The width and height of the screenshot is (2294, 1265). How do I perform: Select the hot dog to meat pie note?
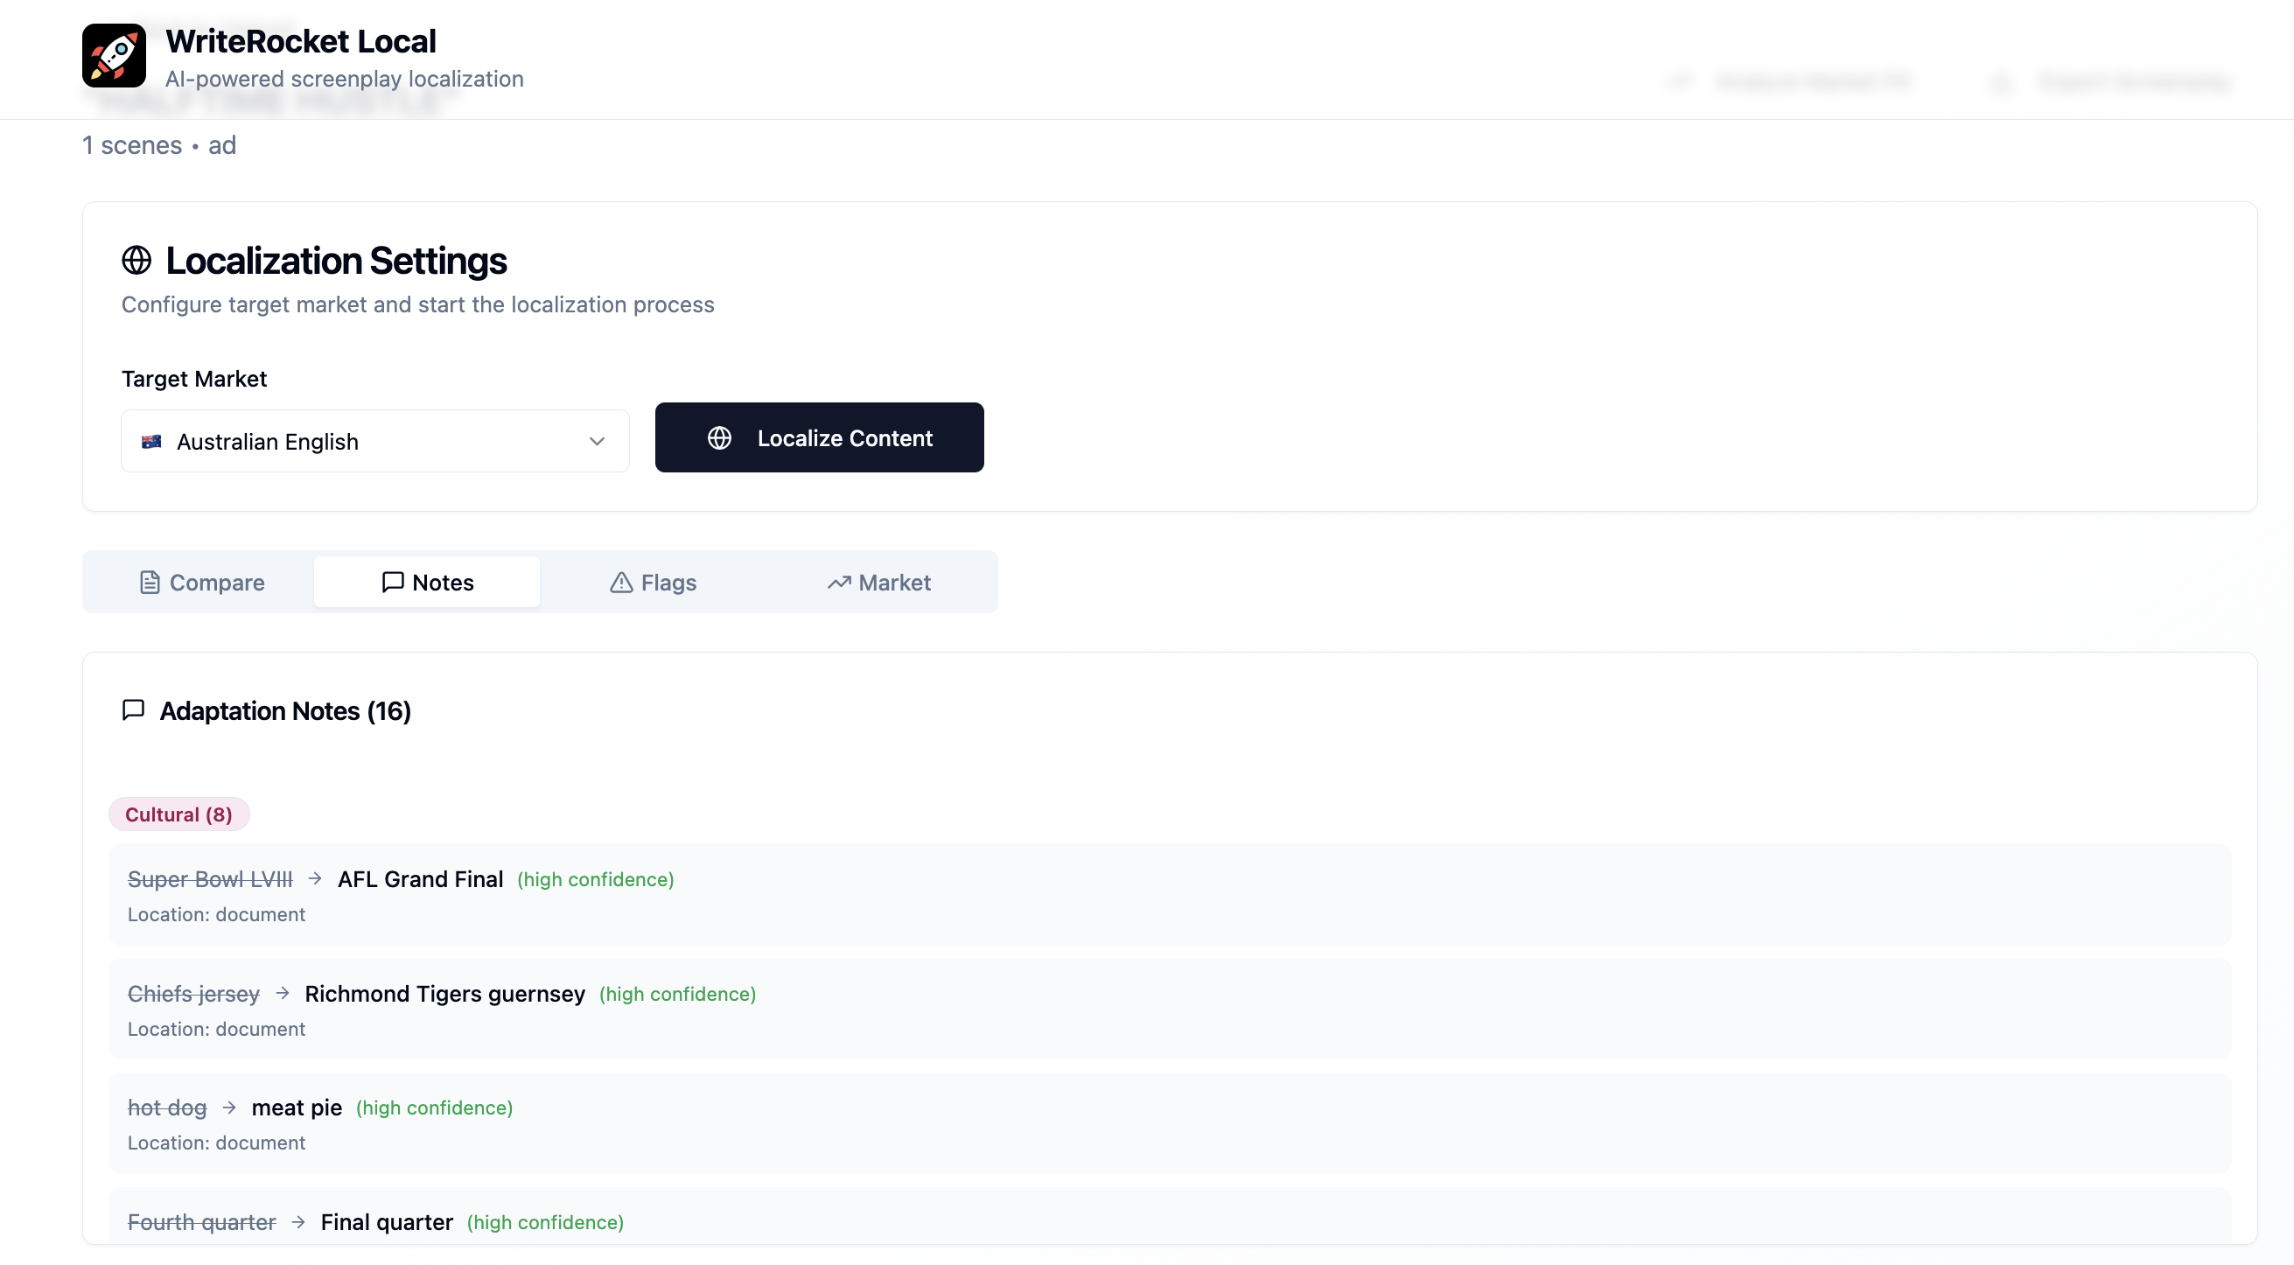[1168, 1123]
